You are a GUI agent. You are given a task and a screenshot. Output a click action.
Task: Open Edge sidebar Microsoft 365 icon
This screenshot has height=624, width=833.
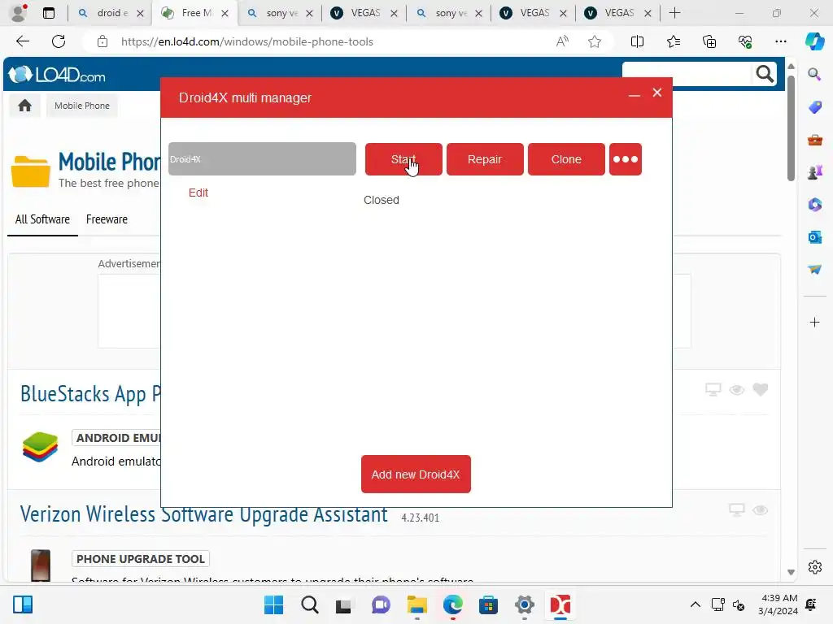814,204
